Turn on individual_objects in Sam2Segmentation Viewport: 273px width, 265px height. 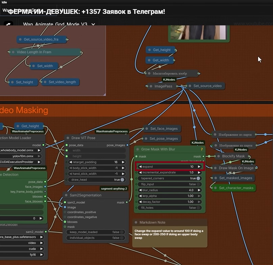pos(122,238)
